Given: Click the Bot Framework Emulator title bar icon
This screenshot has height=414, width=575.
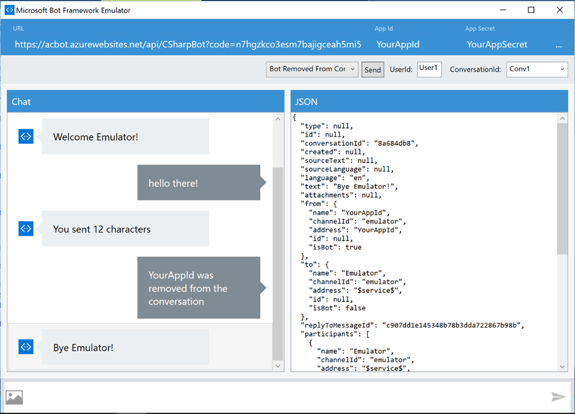Looking at the screenshot, I should click(x=9, y=10).
